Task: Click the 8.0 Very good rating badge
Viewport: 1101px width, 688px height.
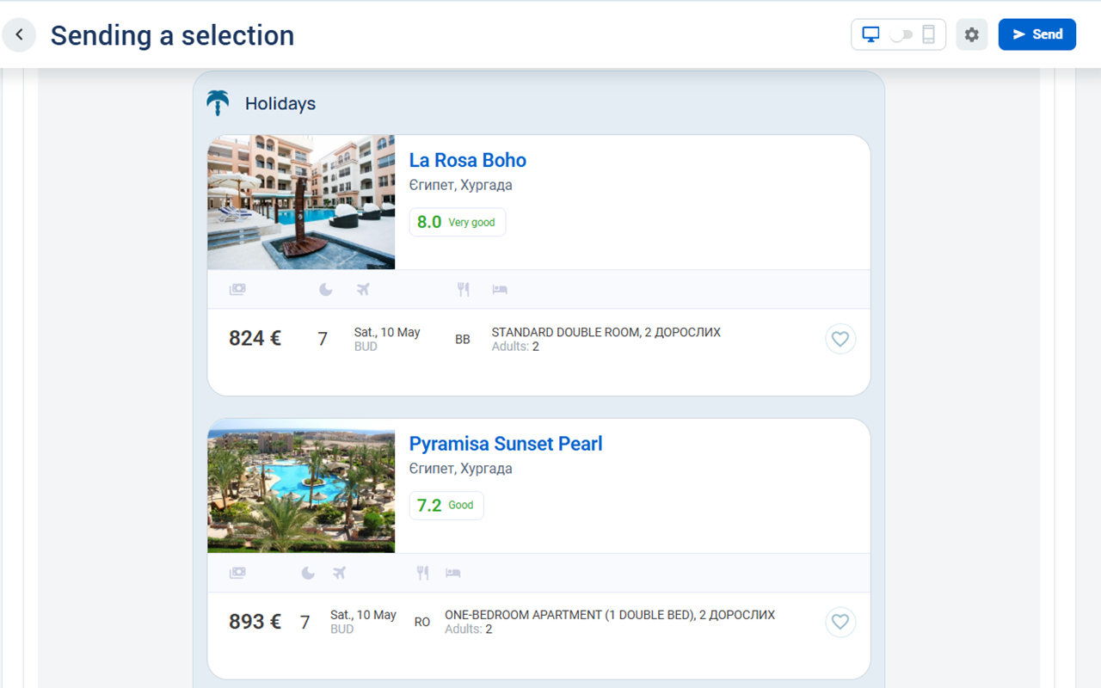Action: tap(457, 222)
